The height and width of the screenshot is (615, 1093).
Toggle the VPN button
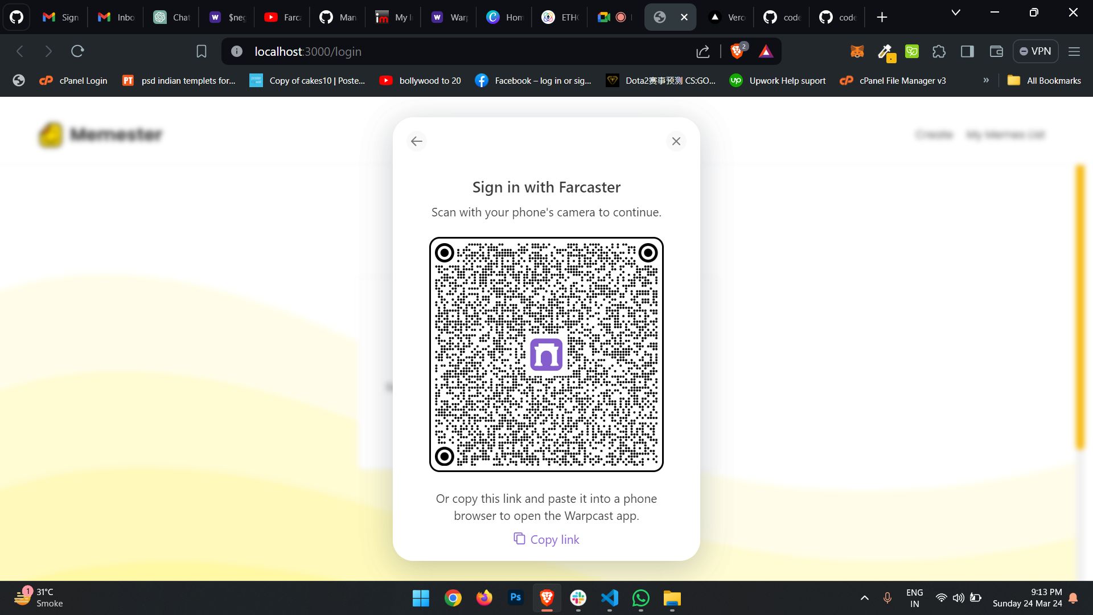coord(1036,51)
